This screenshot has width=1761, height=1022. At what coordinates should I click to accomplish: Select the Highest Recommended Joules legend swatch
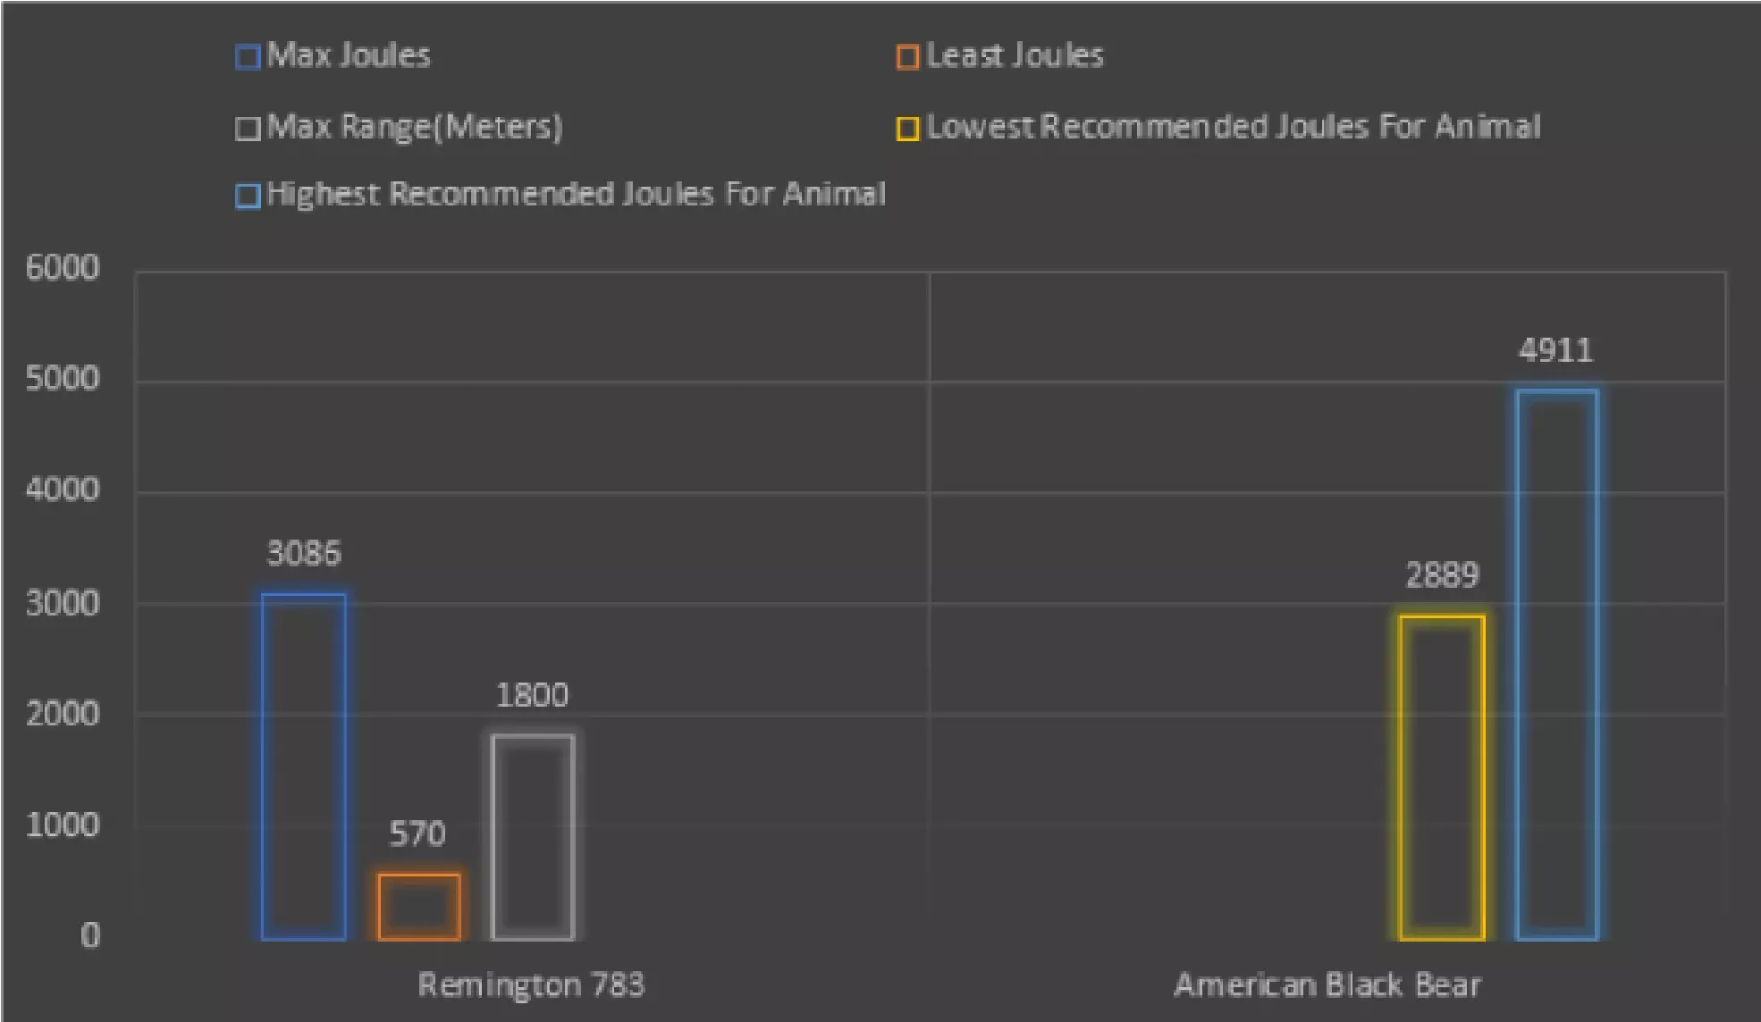248,196
